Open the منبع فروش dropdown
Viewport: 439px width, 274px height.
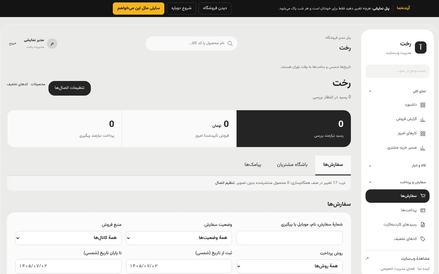(68, 238)
